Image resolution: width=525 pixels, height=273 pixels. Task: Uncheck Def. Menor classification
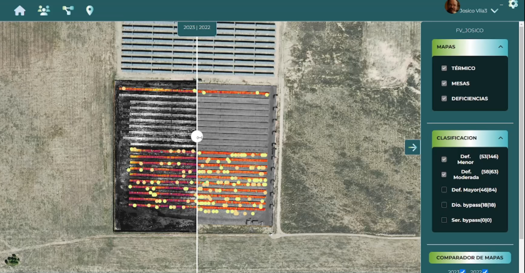pyautogui.click(x=444, y=159)
